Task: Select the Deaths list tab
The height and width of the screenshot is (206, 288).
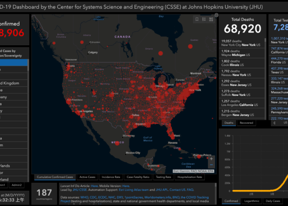Action: pyautogui.click(x=229, y=123)
